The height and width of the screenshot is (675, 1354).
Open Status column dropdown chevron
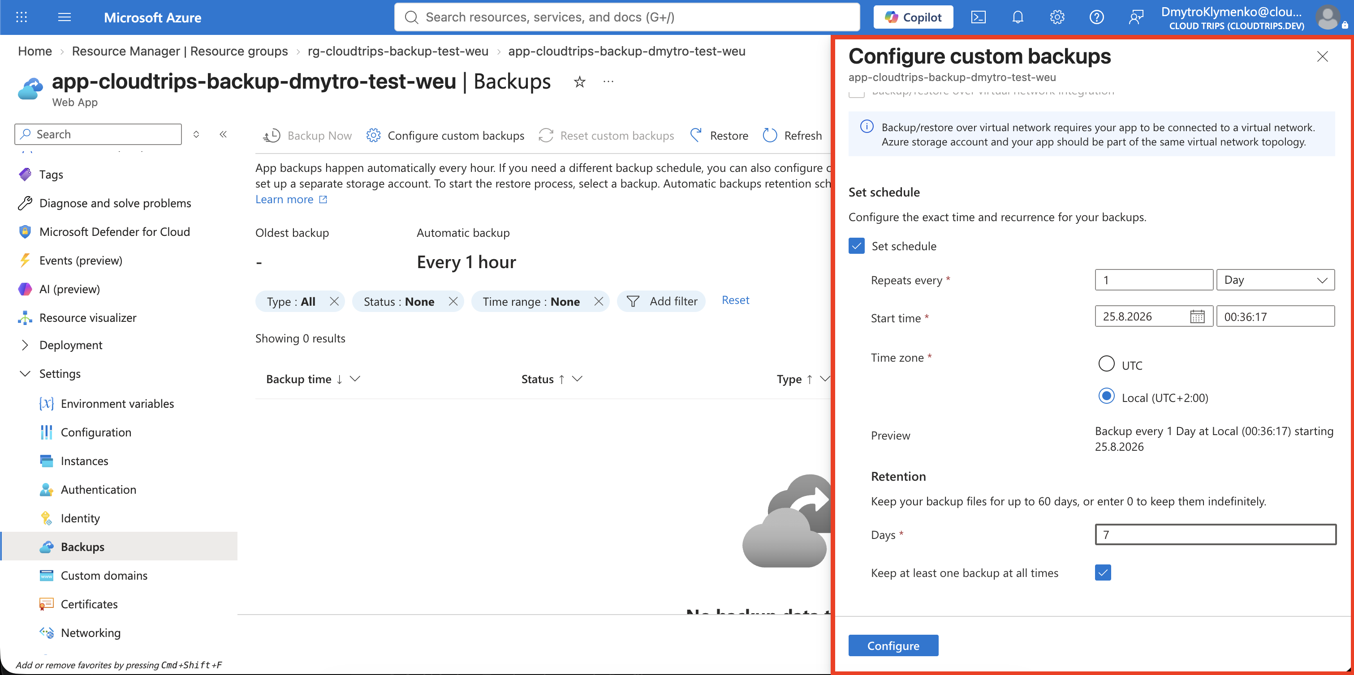(577, 379)
